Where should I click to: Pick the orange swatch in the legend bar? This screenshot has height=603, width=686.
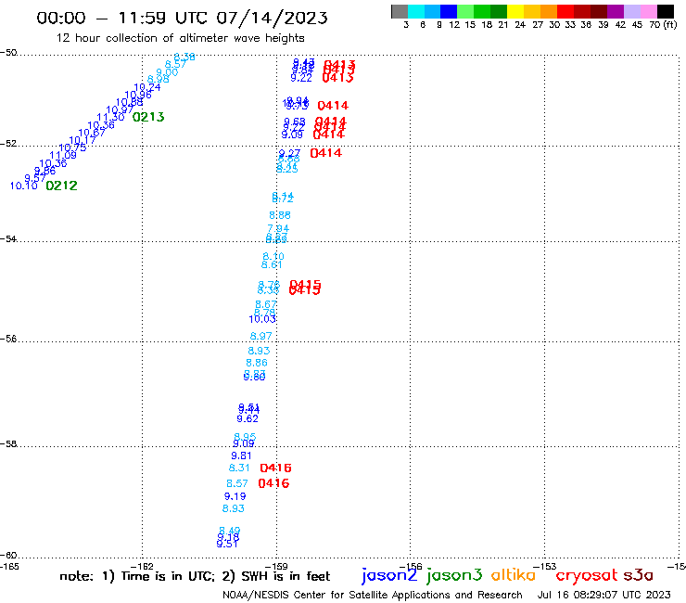coord(549,11)
